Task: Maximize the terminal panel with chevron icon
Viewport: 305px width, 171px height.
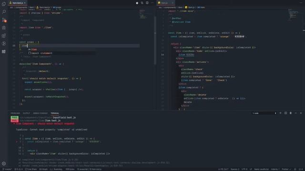Action: (x=295, y=113)
